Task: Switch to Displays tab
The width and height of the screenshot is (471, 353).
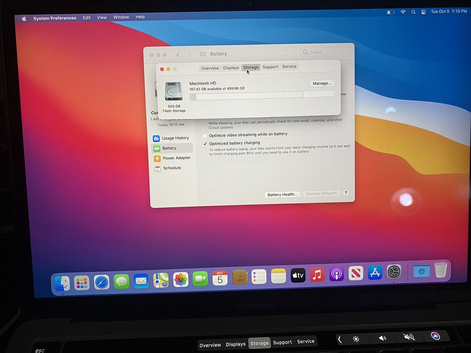Action: tap(231, 68)
